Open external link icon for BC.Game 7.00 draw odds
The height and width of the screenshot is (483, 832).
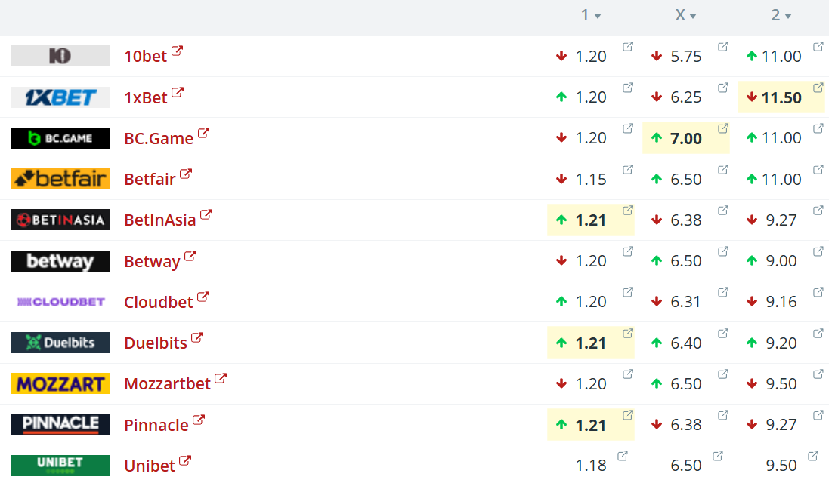point(722,129)
